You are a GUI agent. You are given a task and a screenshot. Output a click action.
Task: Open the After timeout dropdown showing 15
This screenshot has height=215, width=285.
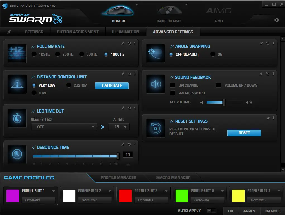click(119, 127)
